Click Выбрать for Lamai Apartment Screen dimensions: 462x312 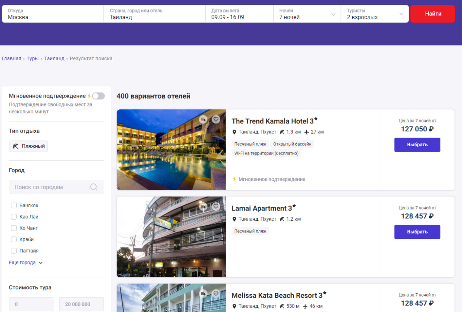(417, 232)
